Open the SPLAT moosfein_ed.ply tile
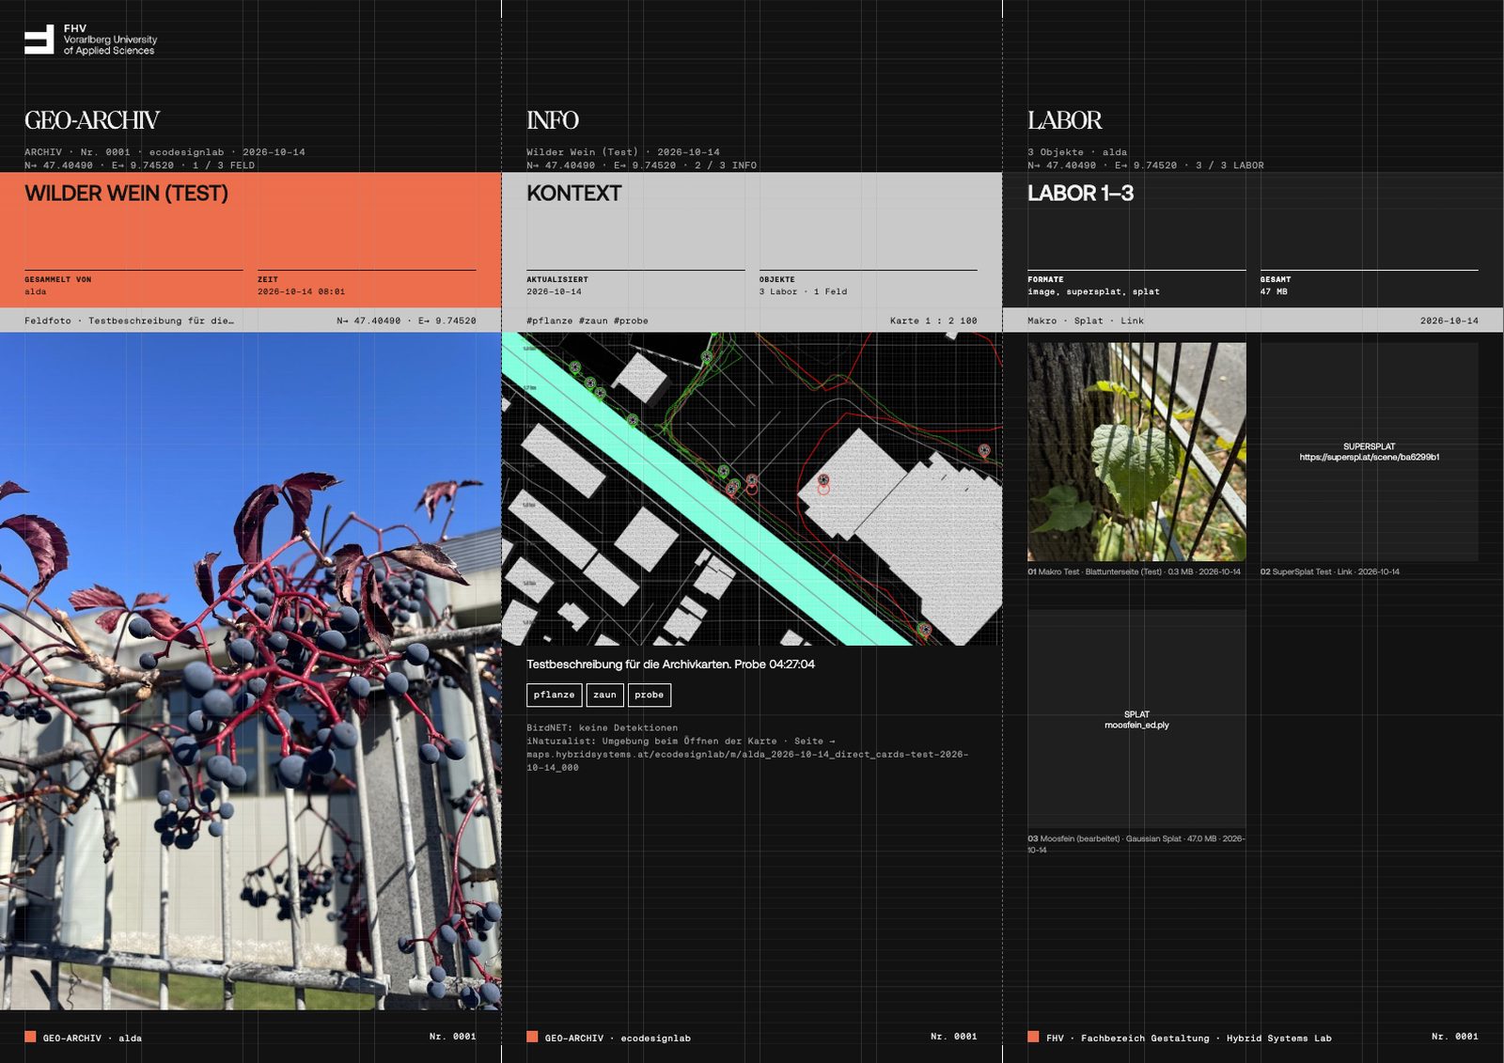Screen dimensions: 1504x1063 coord(1136,719)
